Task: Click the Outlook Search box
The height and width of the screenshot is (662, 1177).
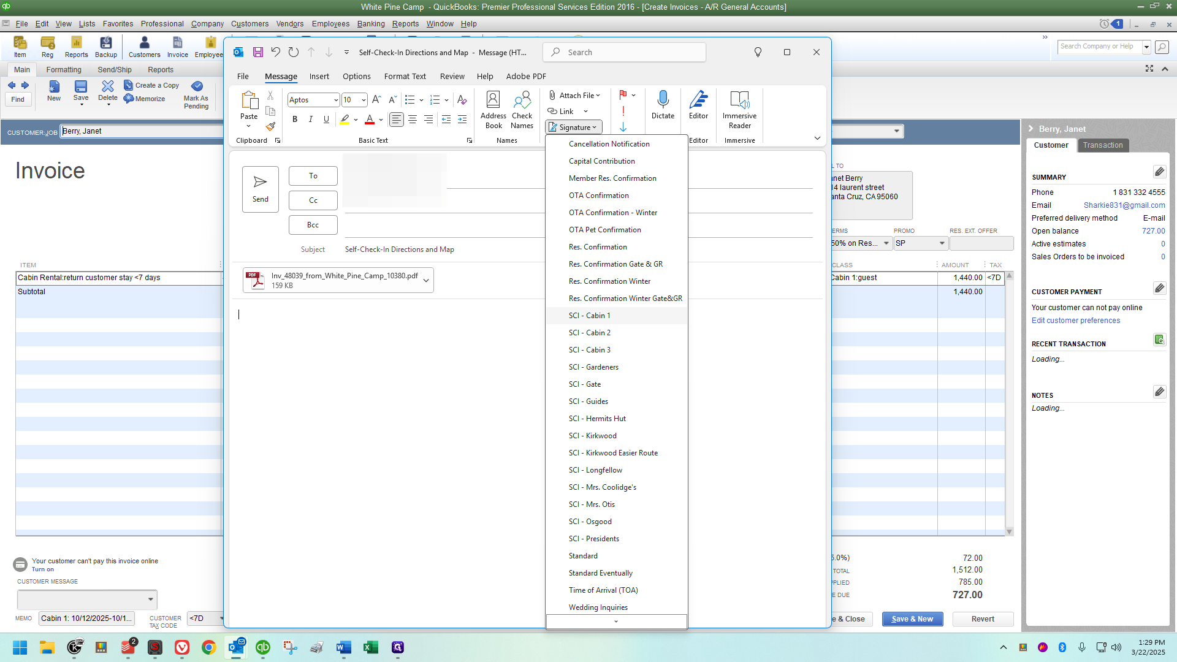Action: (x=624, y=52)
